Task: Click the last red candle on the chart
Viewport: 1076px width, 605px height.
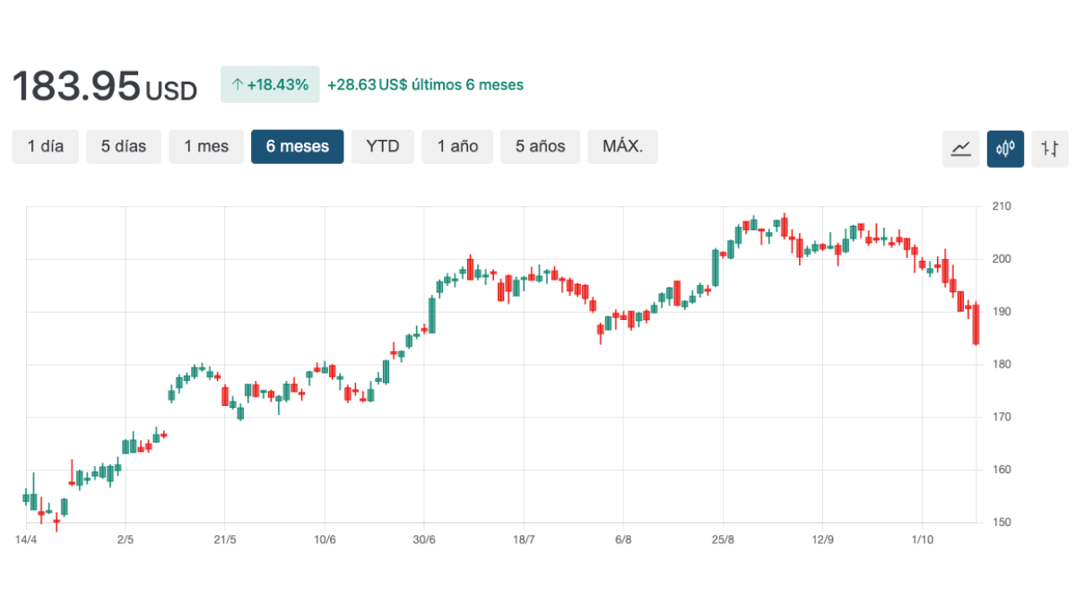Action: (x=976, y=324)
